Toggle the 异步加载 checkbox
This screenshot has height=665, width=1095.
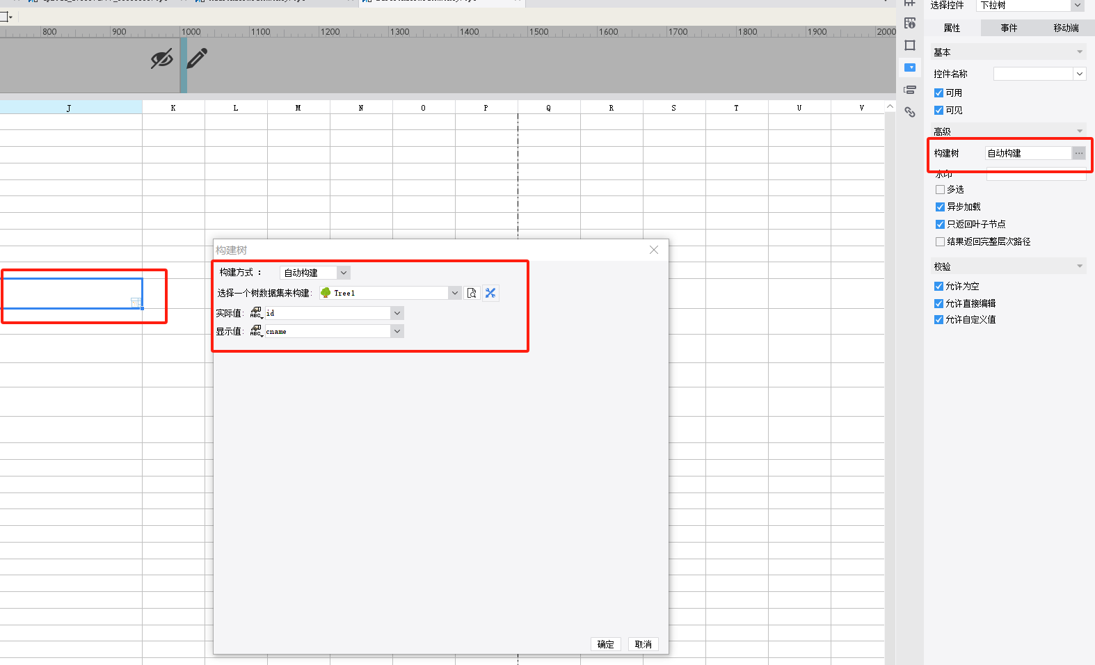point(940,207)
